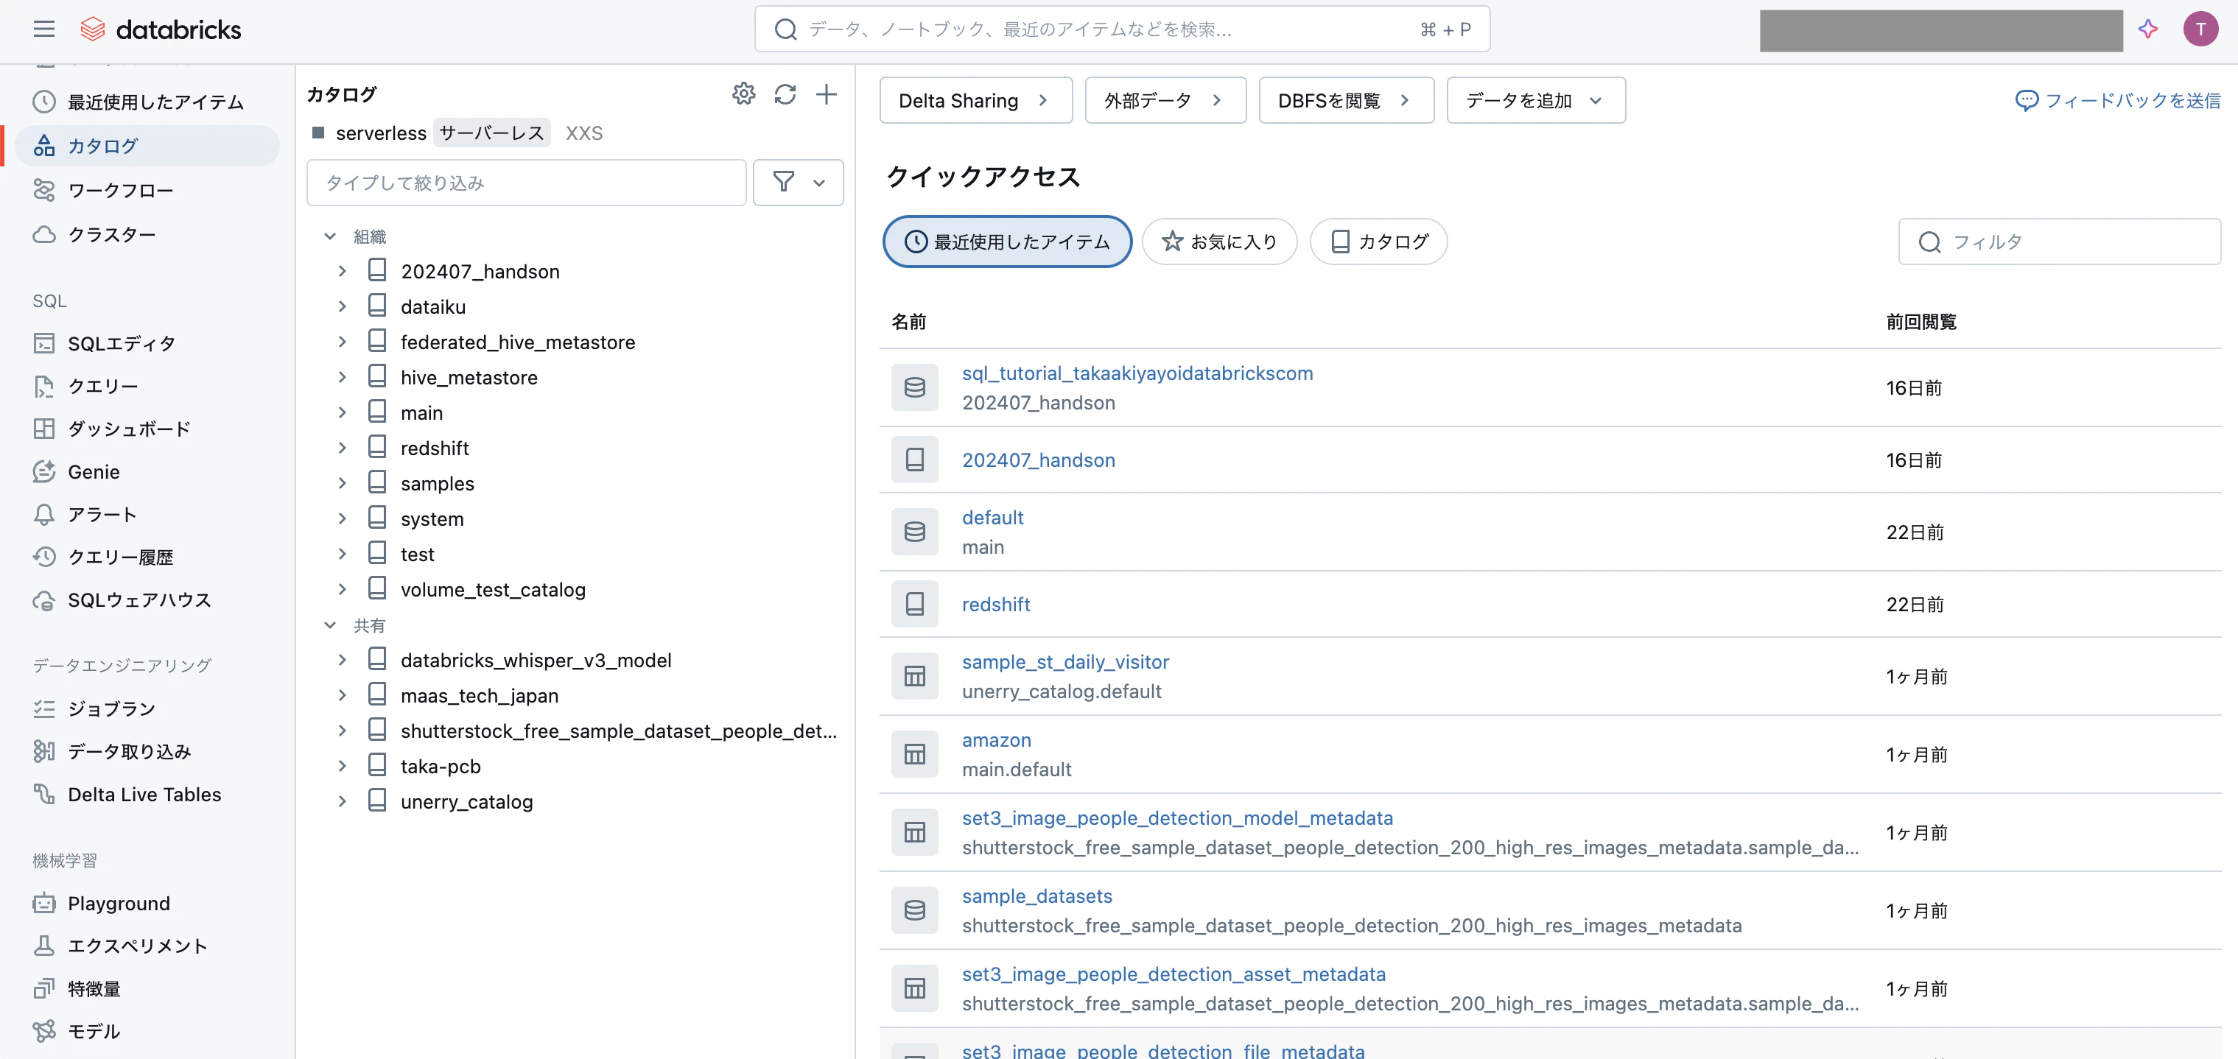Click the モデル sidebar icon

coord(43,1031)
